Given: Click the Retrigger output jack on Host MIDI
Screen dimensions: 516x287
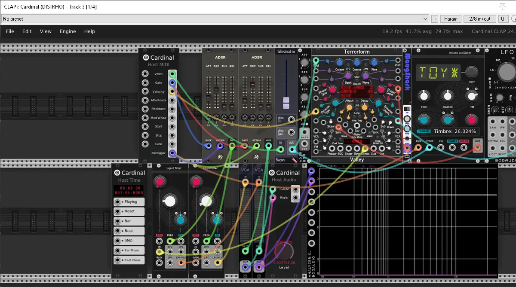Looking at the screenshot, I should click(x=172, y=153).
